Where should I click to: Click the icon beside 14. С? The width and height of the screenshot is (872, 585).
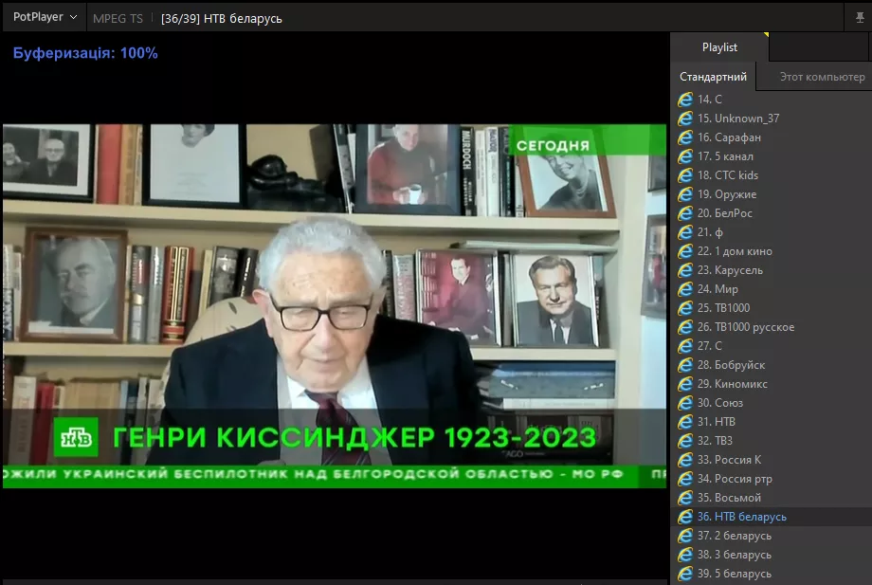pos(685,100)
